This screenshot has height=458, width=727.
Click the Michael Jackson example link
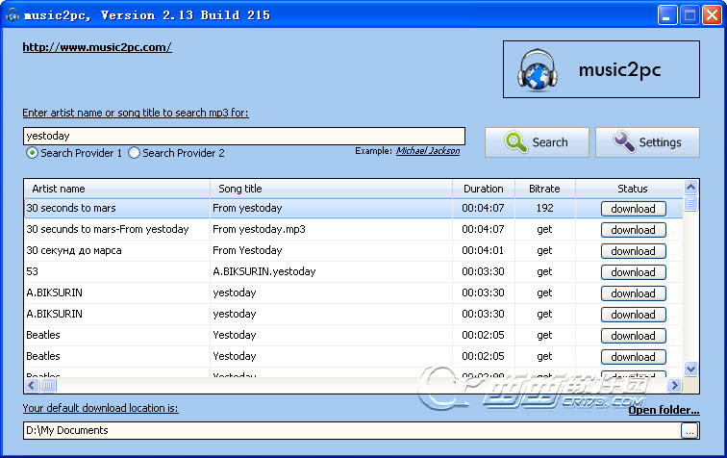tap(428, 151)
